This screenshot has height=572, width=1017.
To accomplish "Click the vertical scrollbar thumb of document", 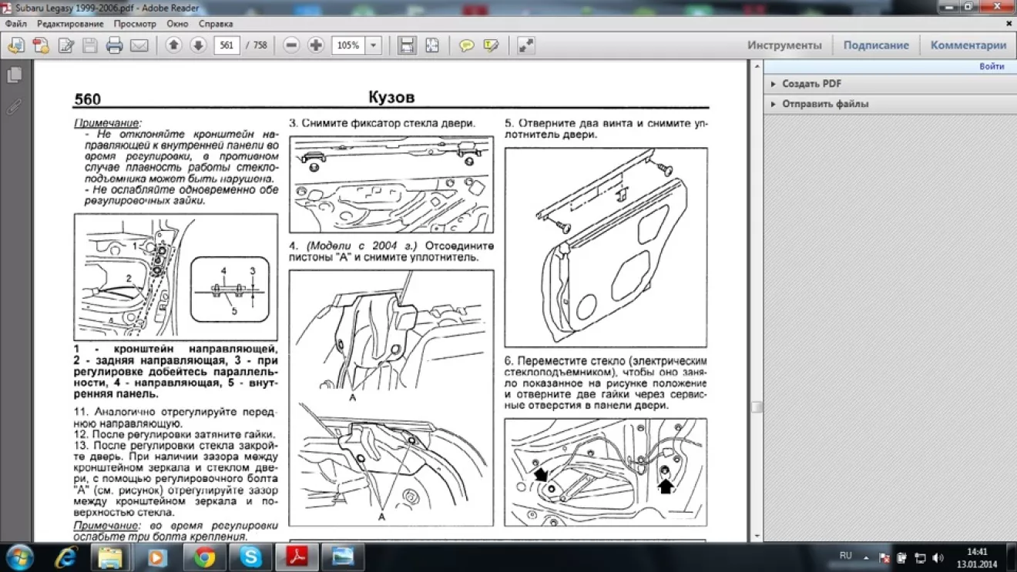I will pos(757,407).
